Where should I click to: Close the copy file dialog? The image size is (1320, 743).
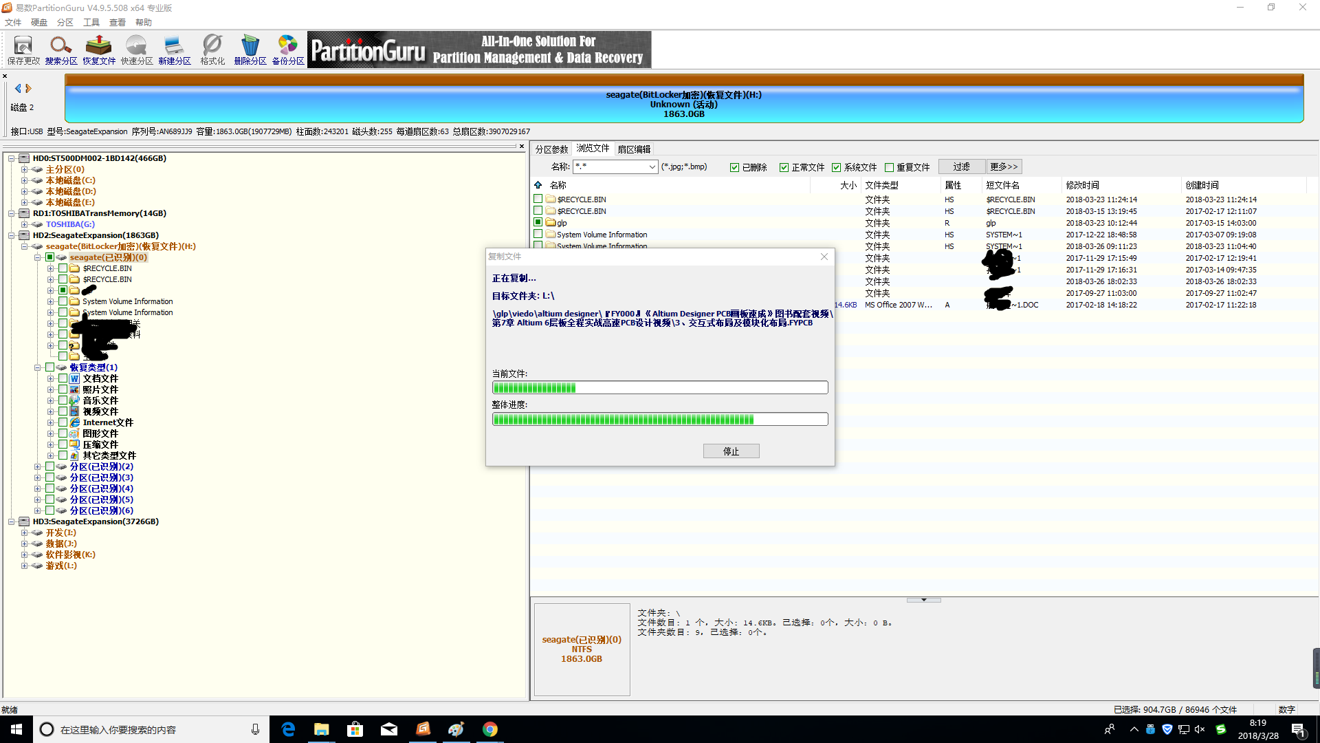[x=824, y=257]
